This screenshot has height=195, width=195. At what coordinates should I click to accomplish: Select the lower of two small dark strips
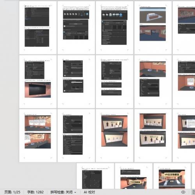point(112,93)
